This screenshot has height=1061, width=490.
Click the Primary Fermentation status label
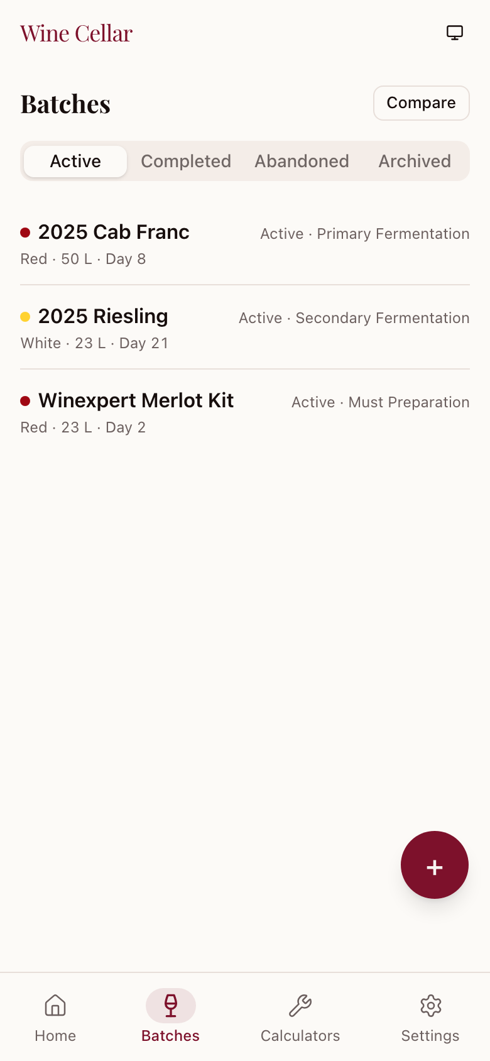pyautogui.click(x=393, y=234)
